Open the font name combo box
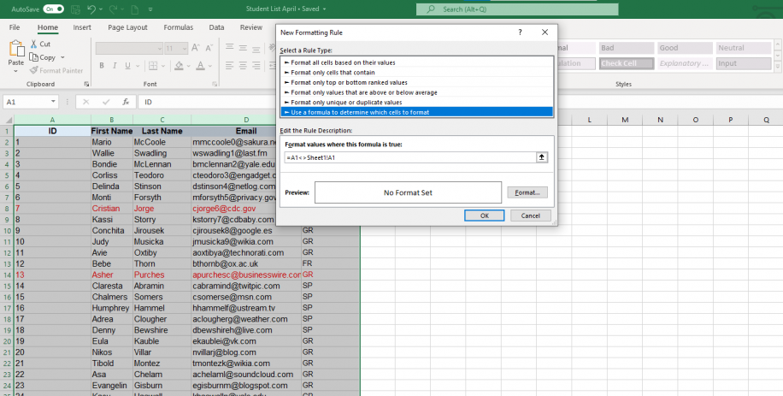This screenshot has height=396, width=783. [129, 48]
